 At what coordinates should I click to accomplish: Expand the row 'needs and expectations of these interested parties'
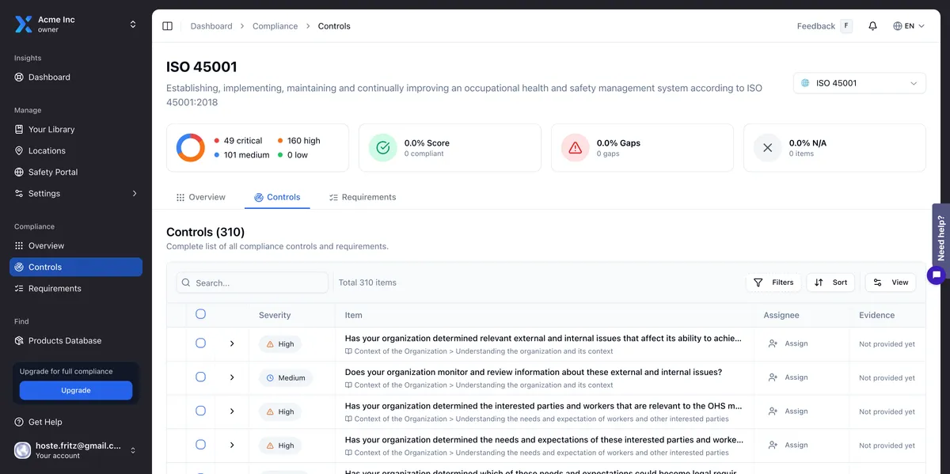tap(232, 446)
